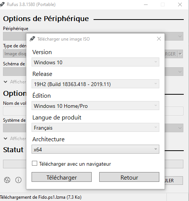Enable Télécharger avec un navigateur checkbox
The width and height of the screenshot is (189, 201).
click(x=35, y=163)
